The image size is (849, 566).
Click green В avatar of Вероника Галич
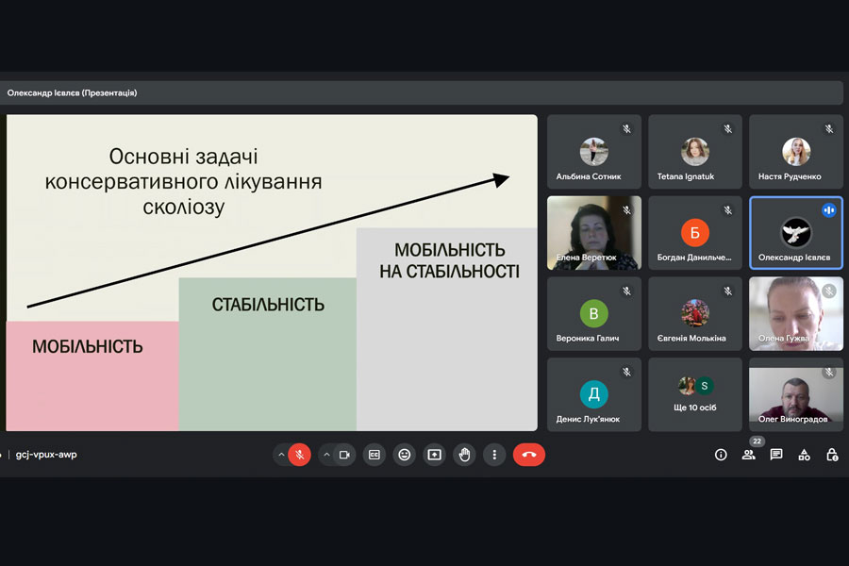point(594,313)
